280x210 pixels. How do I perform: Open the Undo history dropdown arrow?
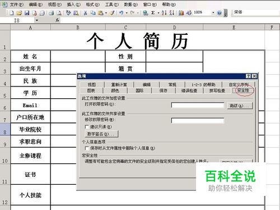point(127,13)
